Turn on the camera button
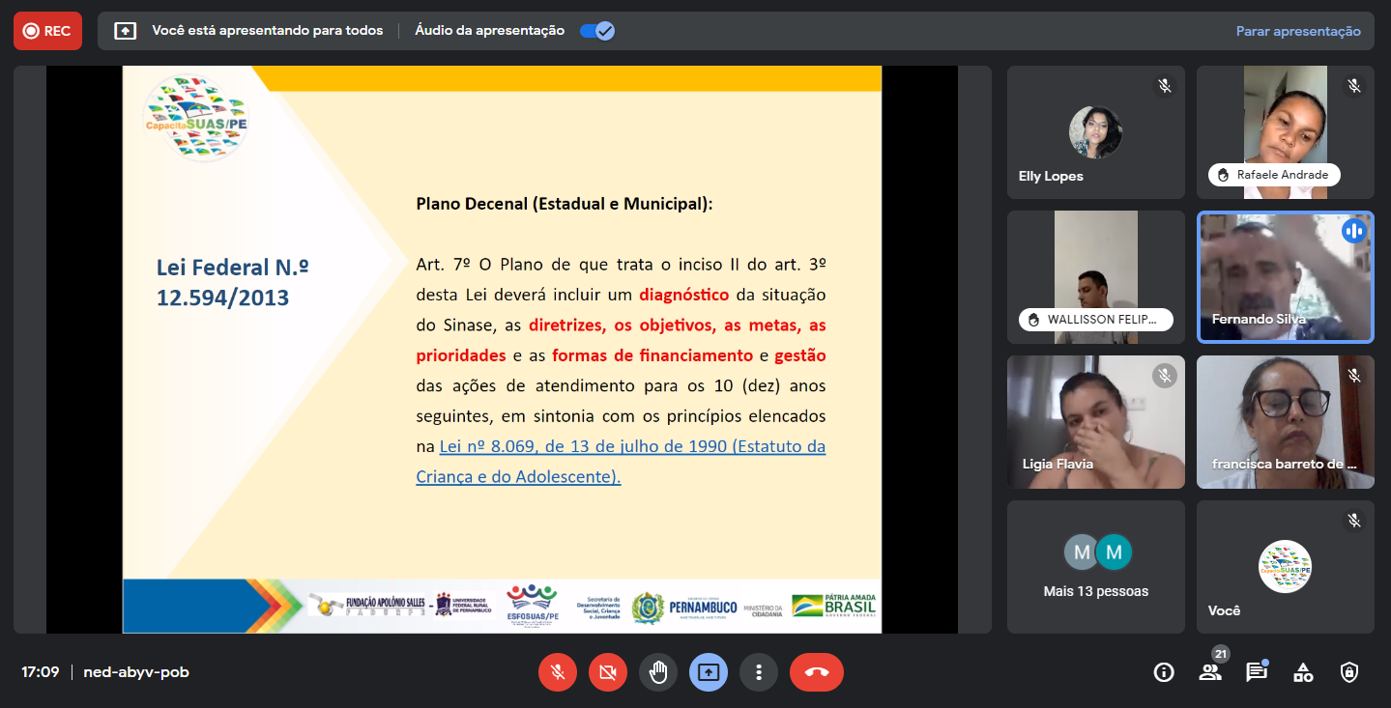Screen dimensions: 1391x708 pos(607,672)
